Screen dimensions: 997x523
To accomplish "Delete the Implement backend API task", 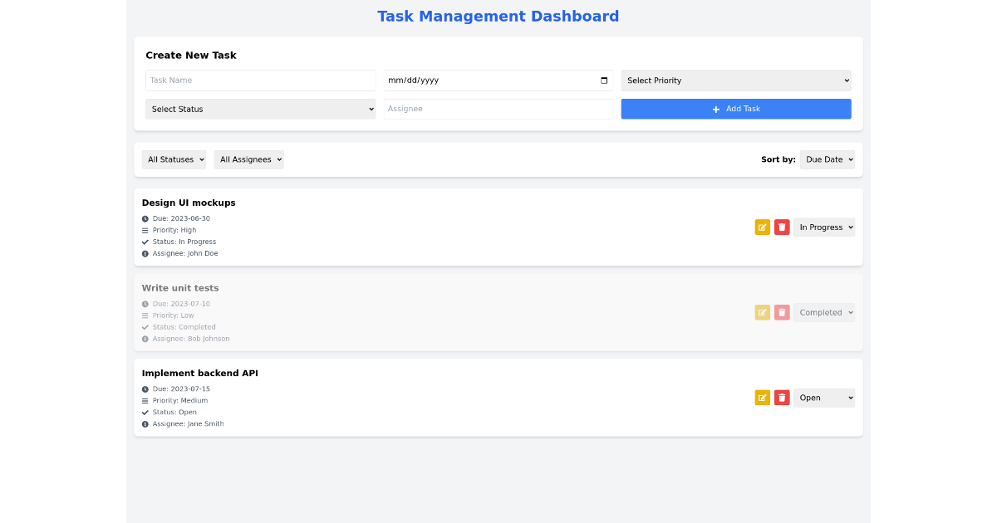I will click(x=782, y=398).
